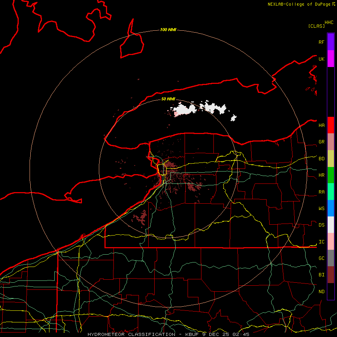
Task: Click the BI legend label
Action: 321,275
